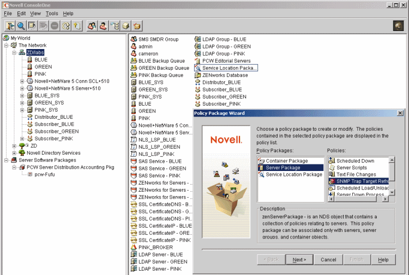This screenshot has width=409, height=275.
Task: Click the NLS_LSP_BLUE icon
Action: tap(134, 139)
